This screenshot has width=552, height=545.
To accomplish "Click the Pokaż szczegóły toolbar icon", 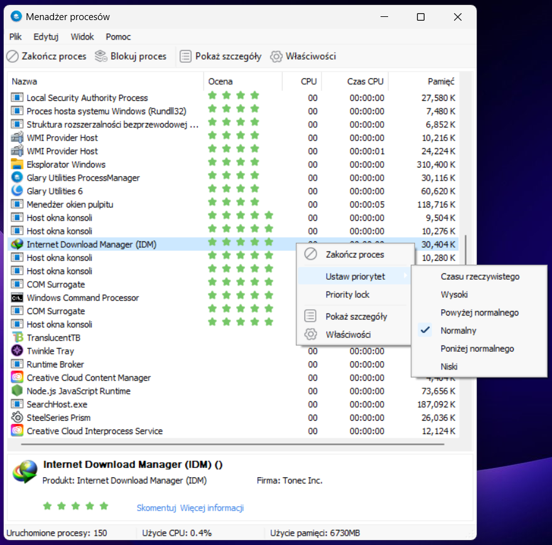I will (185, 56).
